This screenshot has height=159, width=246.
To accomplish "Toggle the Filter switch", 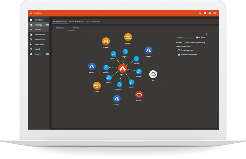I will tap(198, 38).
